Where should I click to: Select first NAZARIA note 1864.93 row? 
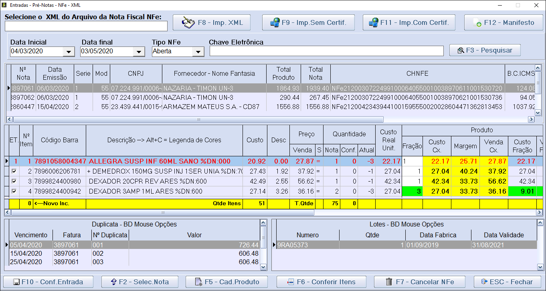[273, 88]
